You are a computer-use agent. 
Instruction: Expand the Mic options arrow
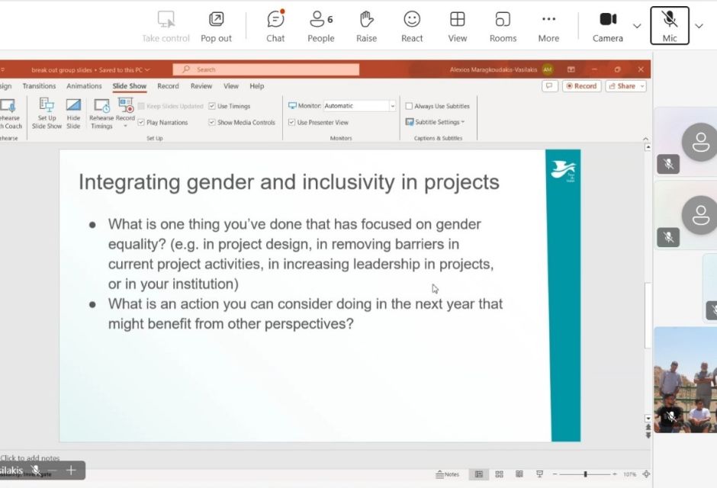click(x=699, y=26)
